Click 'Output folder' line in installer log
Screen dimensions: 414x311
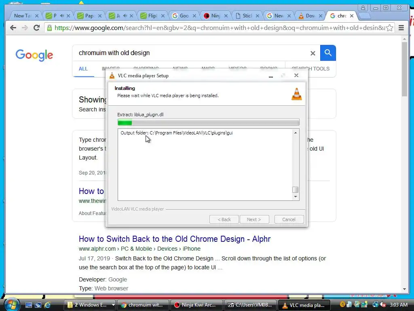(x=176, y=133)
